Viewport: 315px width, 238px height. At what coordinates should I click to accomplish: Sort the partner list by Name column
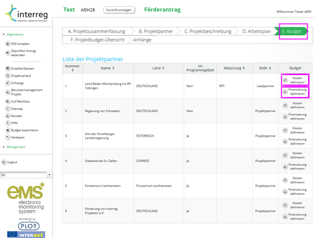click(107, 68)
